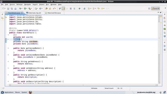167x94 pixels.
Task: Click the Save All toolbar icon
Action: pos(12,9)
